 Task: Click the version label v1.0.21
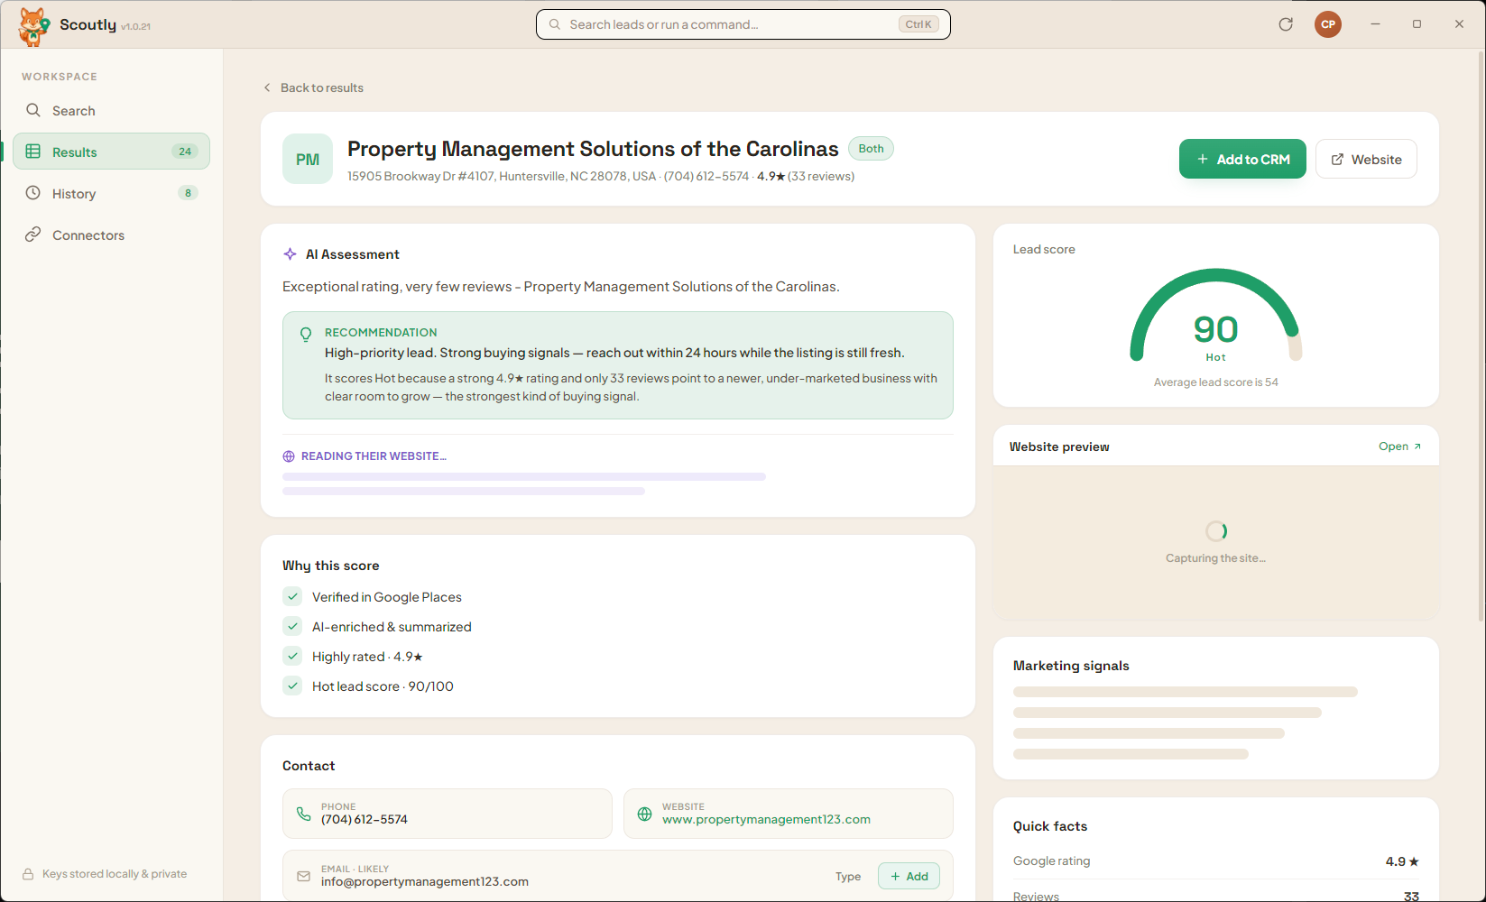136,27
